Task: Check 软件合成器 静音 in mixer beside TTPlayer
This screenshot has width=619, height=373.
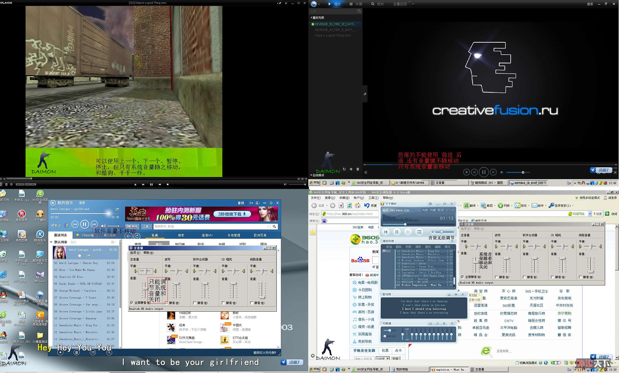Action: 525,277
